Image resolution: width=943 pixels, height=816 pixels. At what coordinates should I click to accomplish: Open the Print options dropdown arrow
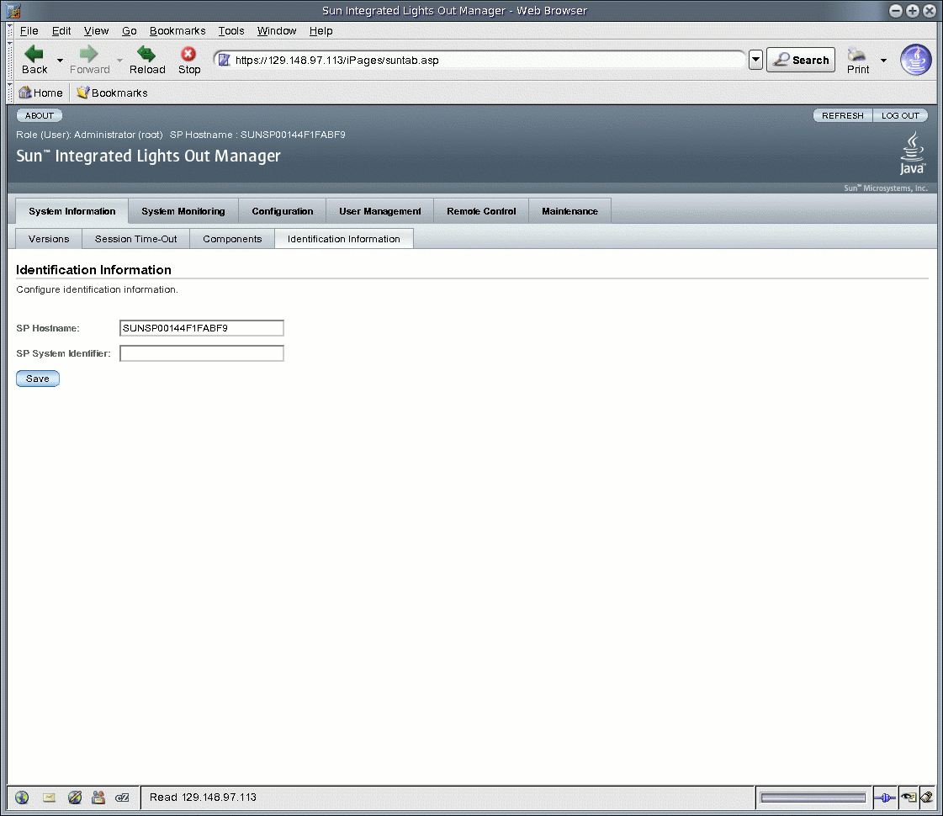coord(883,60)
